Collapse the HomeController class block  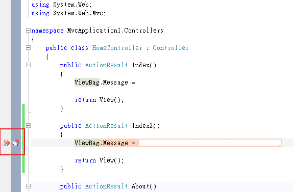[28, 48]
